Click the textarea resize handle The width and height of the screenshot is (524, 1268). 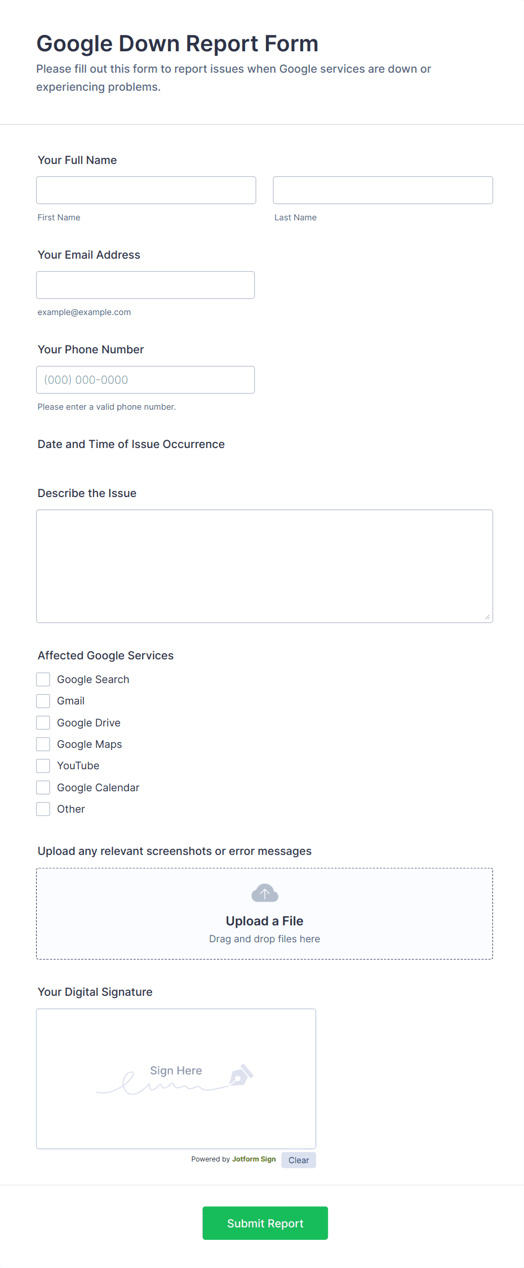coord(487,617)
